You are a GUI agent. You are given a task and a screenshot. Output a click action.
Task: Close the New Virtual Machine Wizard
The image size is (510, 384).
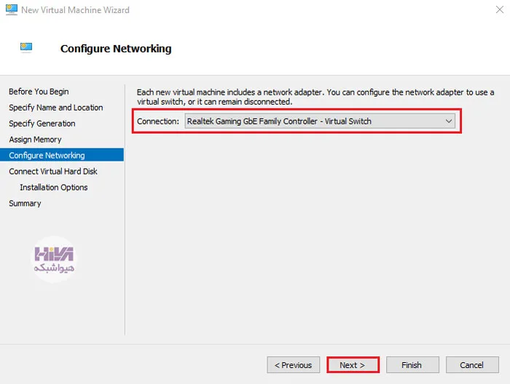coord(500,9)
